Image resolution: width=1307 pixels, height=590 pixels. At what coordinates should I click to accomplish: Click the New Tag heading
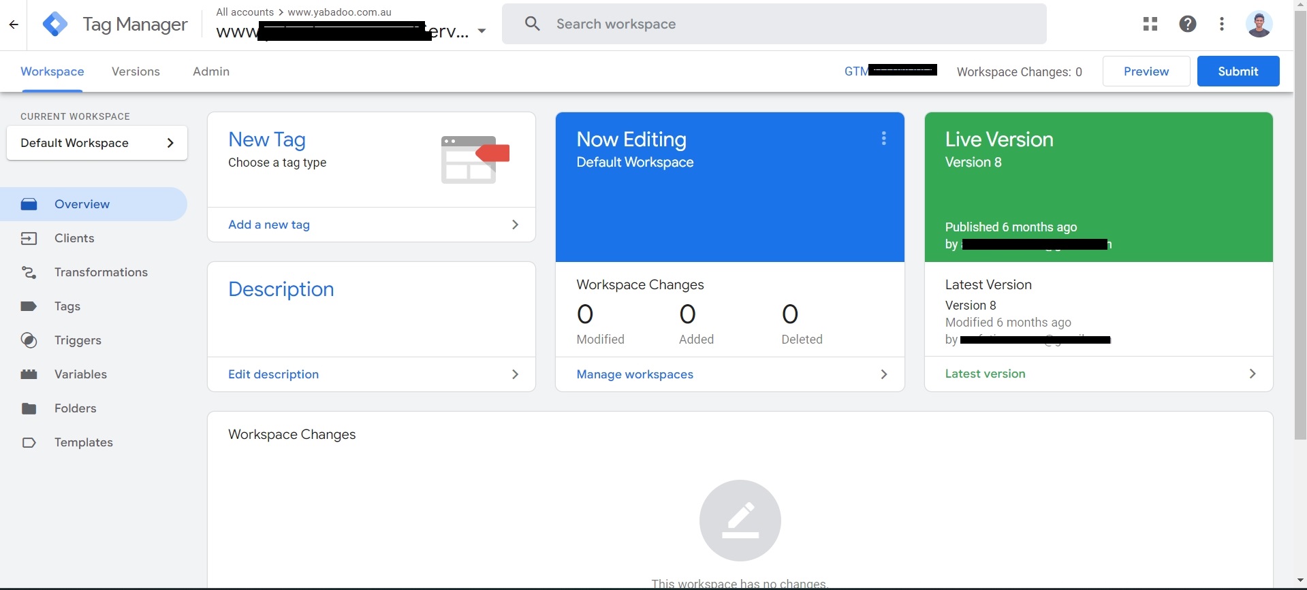point(267,140)
